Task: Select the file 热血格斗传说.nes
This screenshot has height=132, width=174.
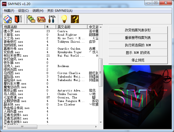Action: pyautogui.click(x=17, y=108)
